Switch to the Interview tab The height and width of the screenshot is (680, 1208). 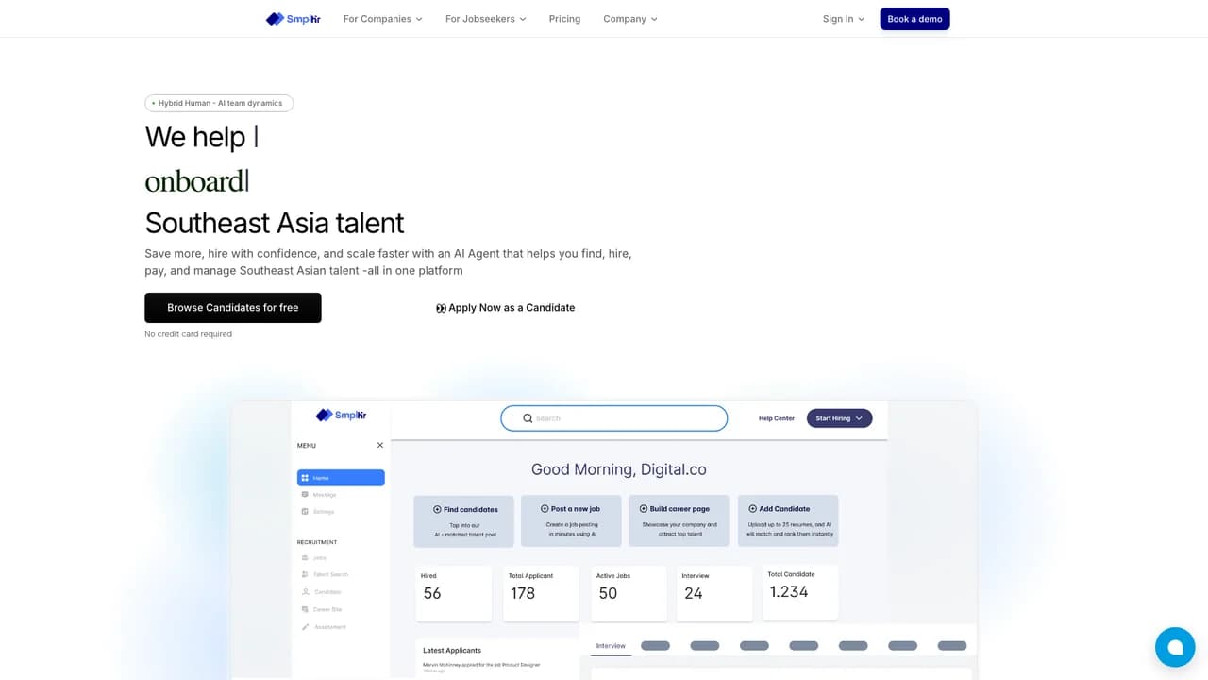(611, 646)
